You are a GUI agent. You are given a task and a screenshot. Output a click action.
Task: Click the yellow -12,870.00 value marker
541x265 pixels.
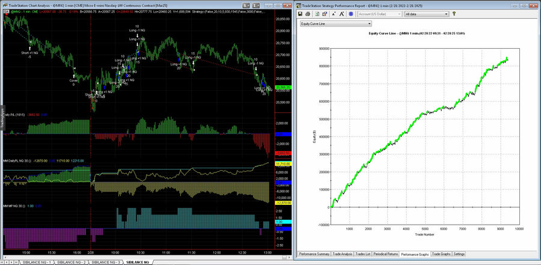(284, 203)
